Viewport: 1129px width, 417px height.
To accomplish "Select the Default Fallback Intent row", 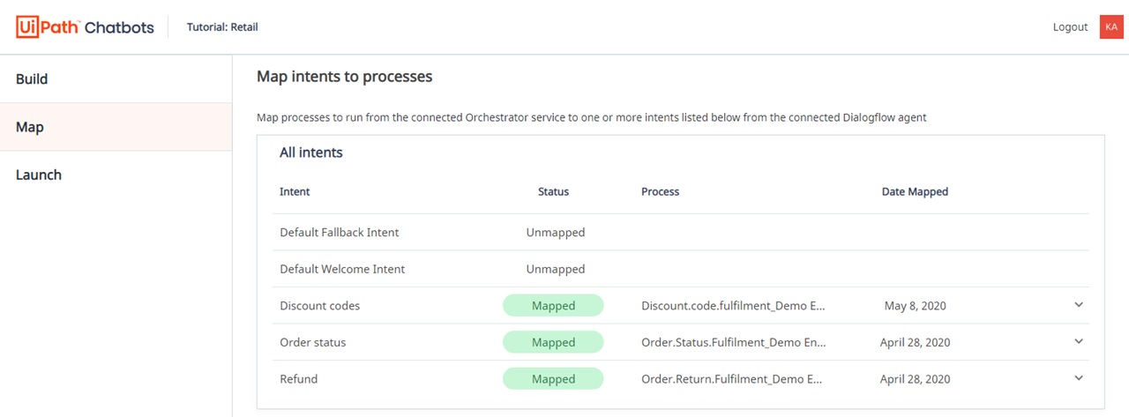I will (340, 233).
